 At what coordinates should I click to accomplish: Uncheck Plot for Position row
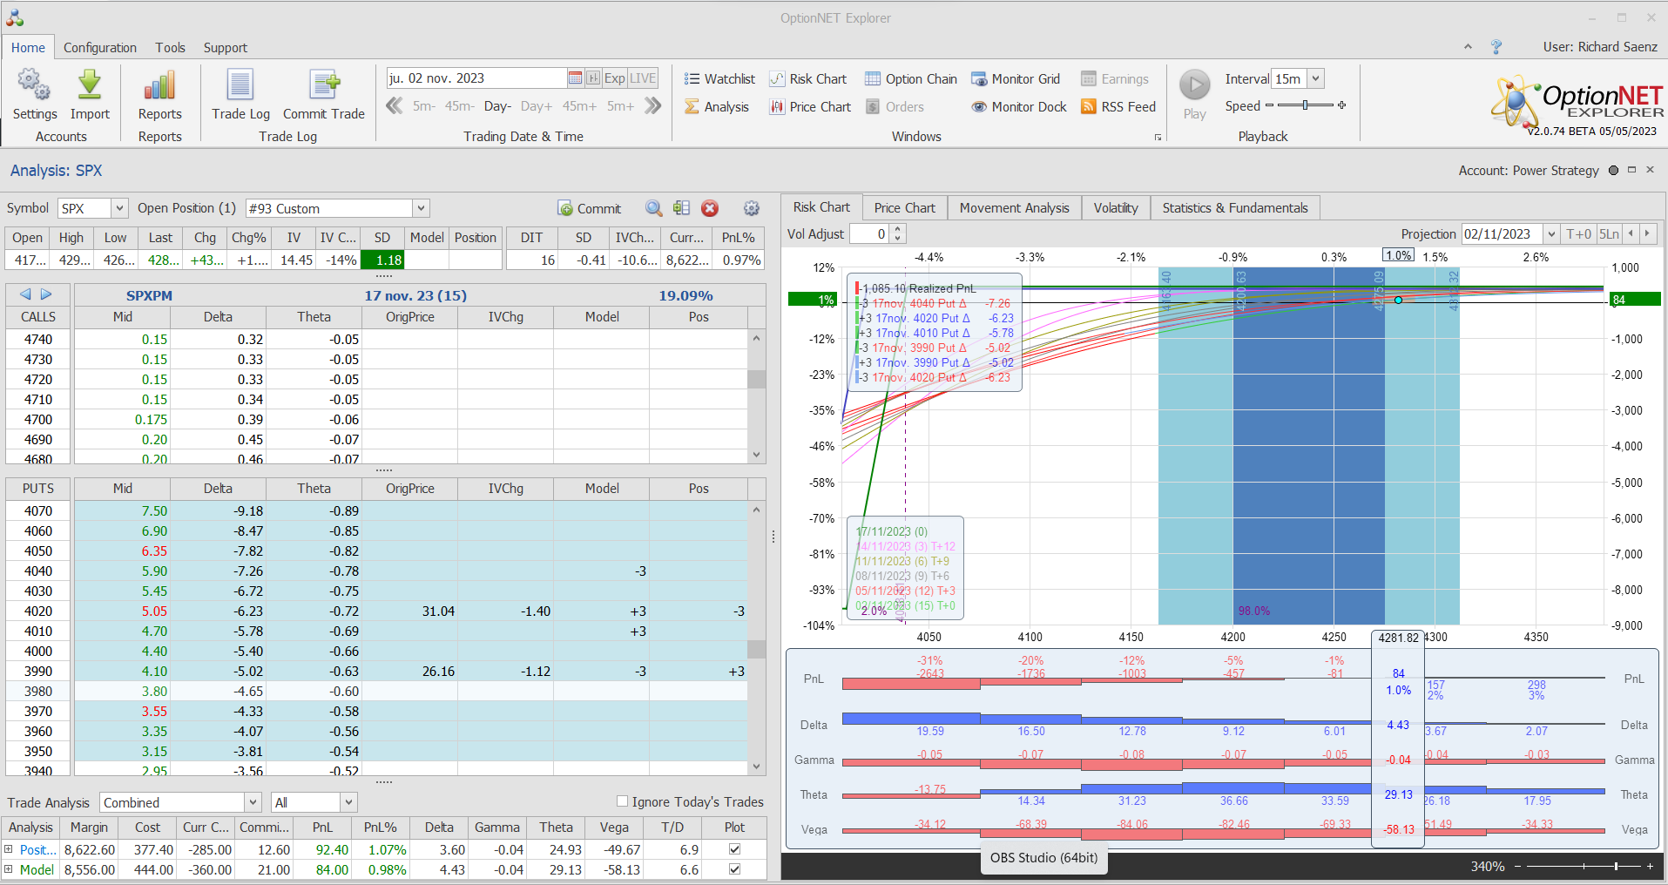point(734,849)
